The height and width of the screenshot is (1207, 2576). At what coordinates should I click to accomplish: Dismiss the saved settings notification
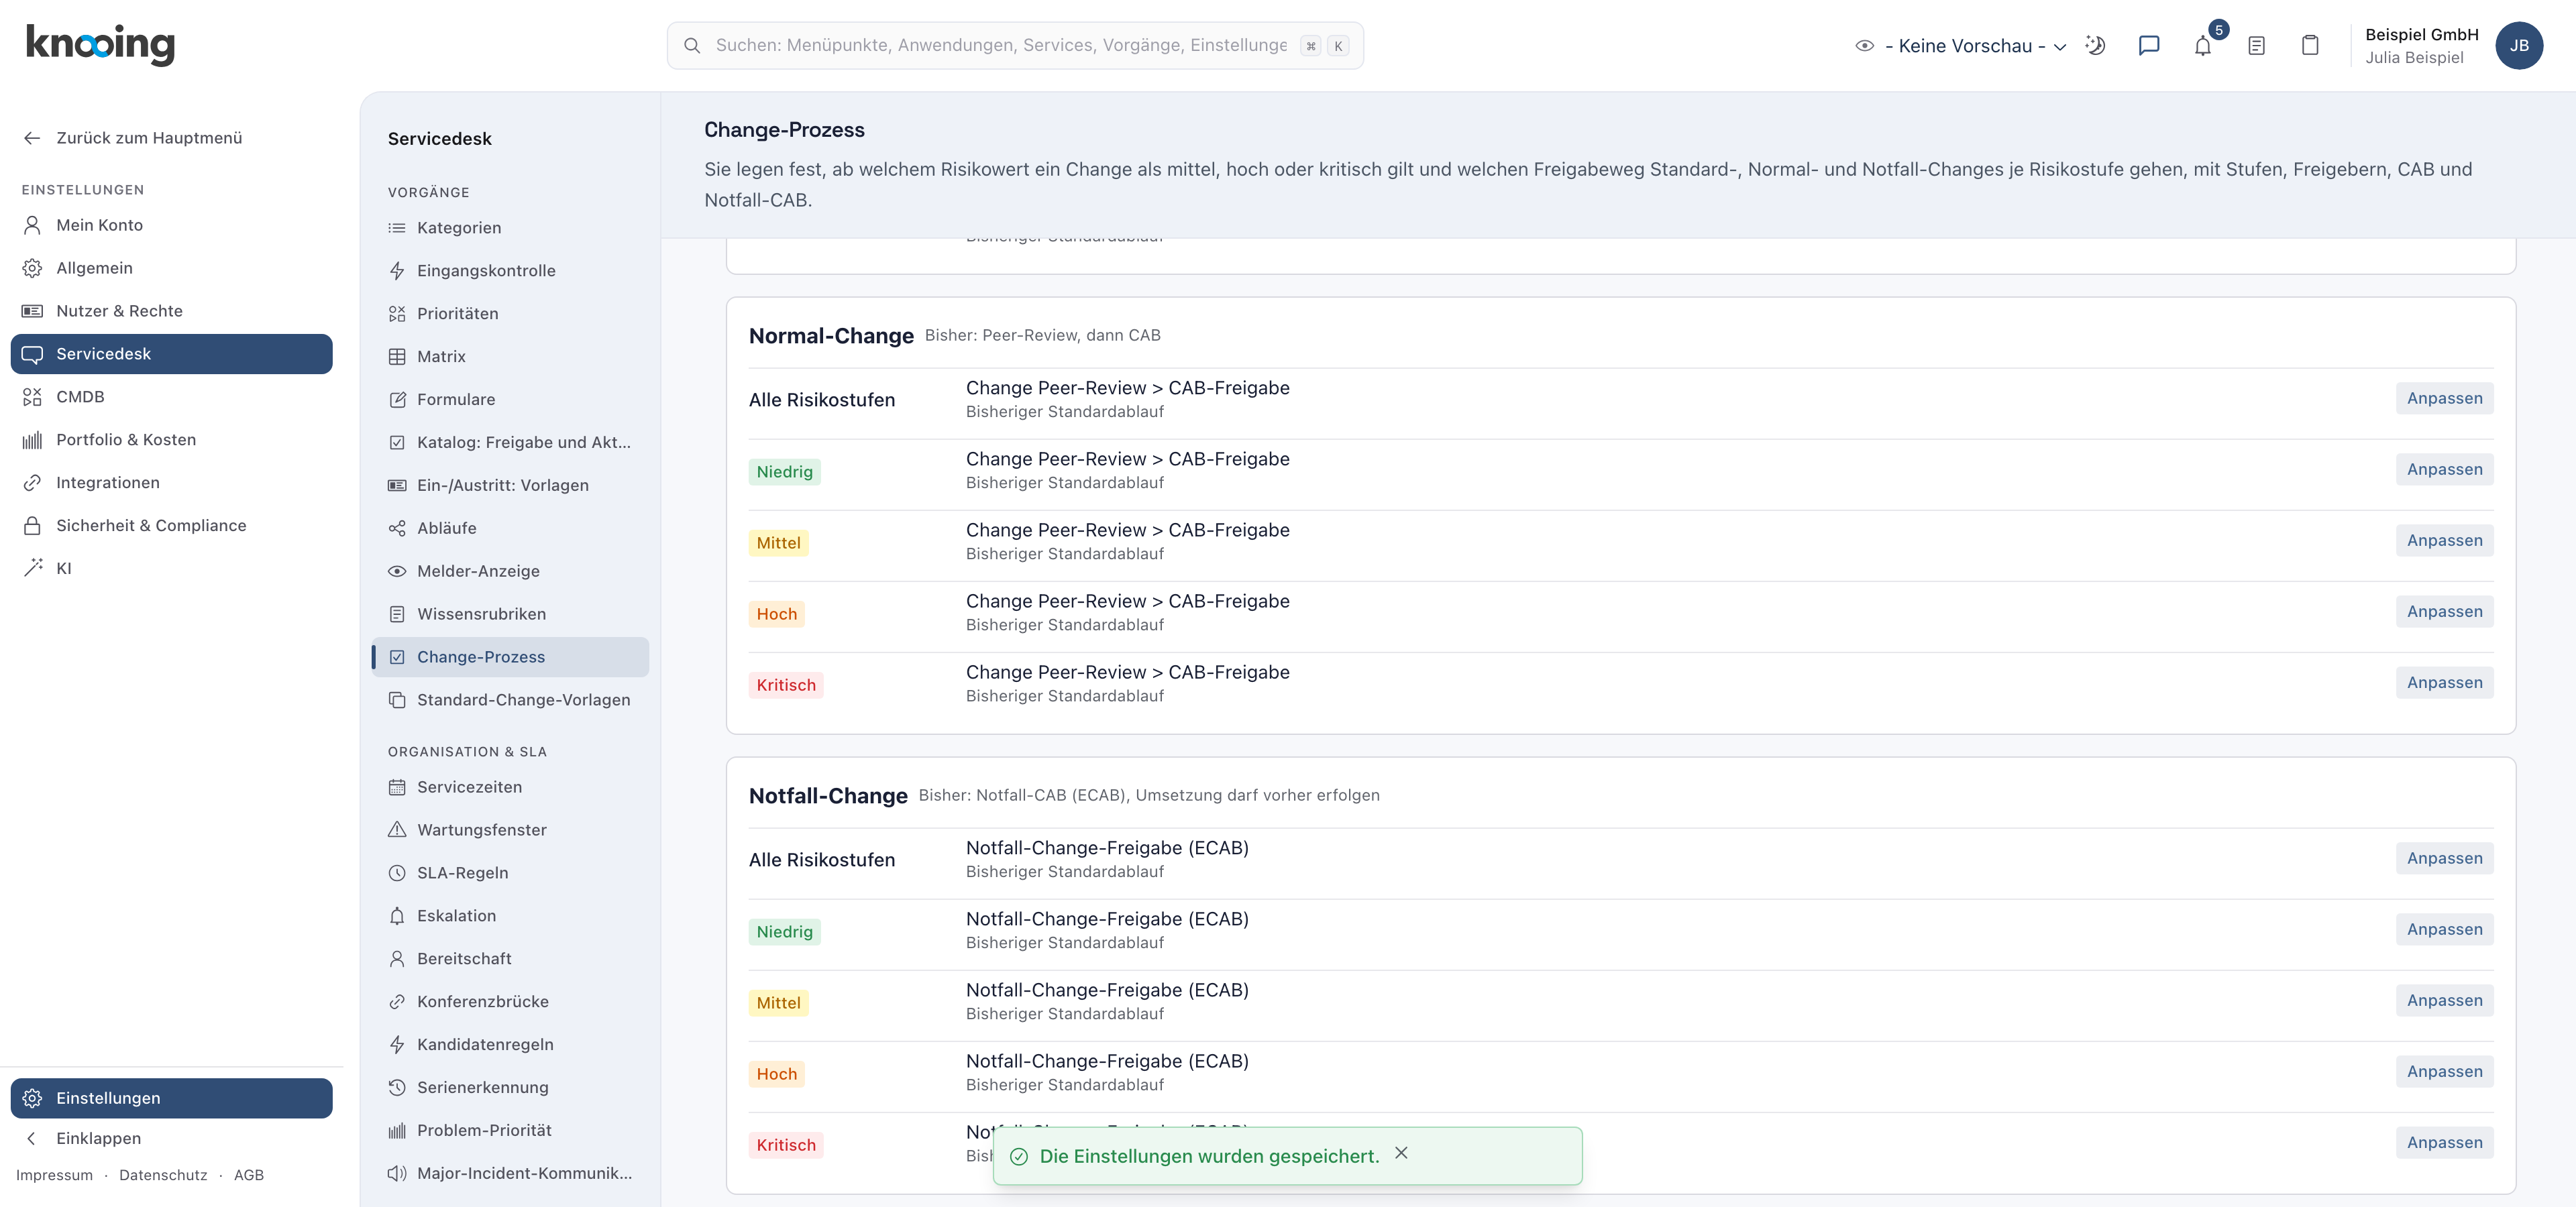point(1401,1153)
